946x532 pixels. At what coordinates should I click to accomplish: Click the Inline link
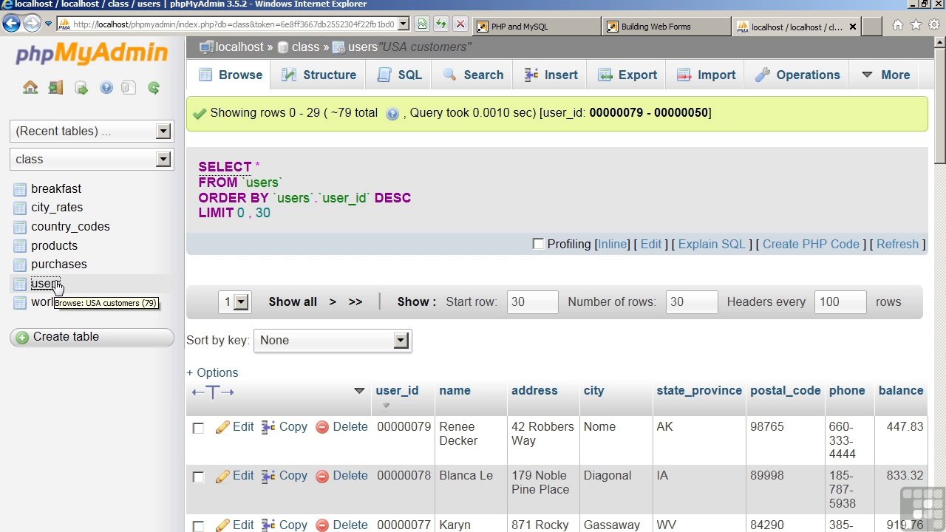click(613, 245)
